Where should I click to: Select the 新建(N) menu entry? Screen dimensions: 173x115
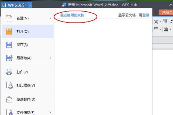pyautogui.click(x=28, y=18)
